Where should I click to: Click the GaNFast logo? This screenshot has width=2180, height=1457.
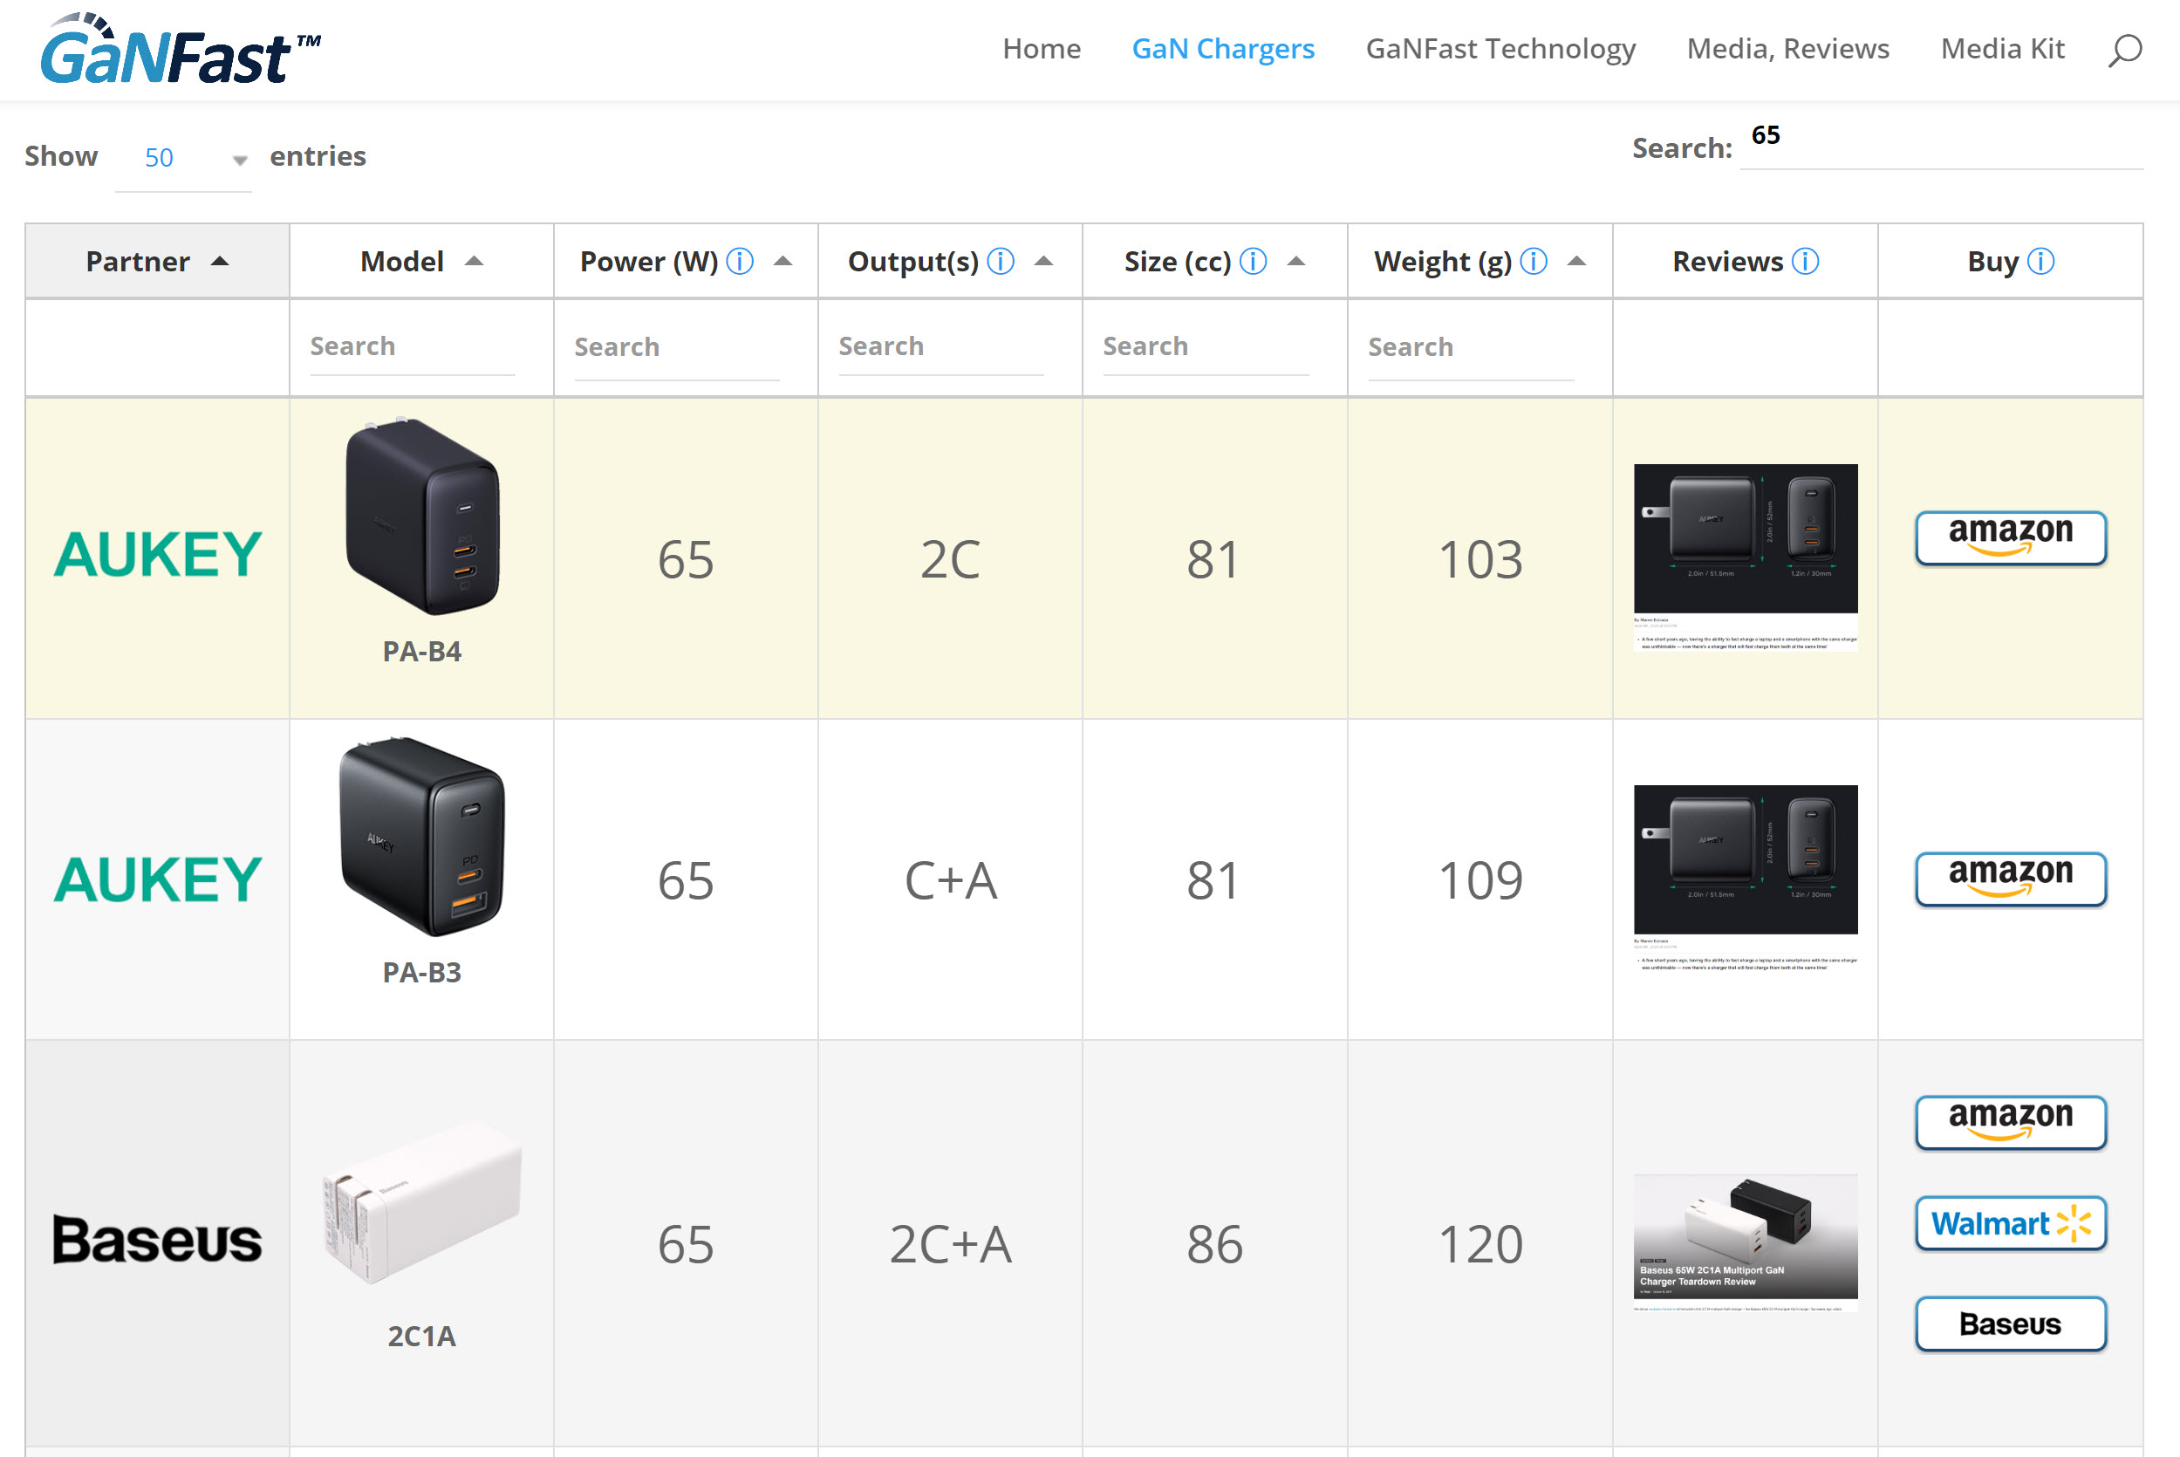pos(181,49)
